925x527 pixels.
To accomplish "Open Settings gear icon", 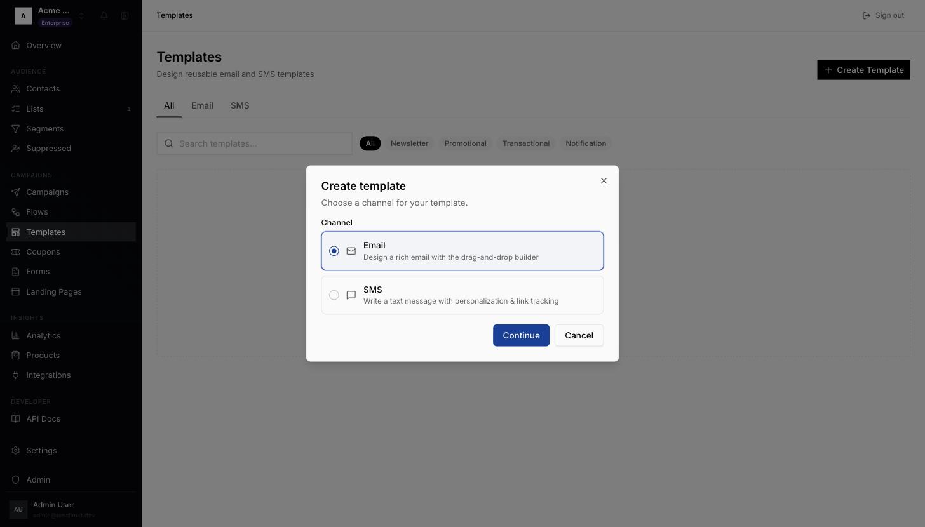I will click(x=16, y=451).
